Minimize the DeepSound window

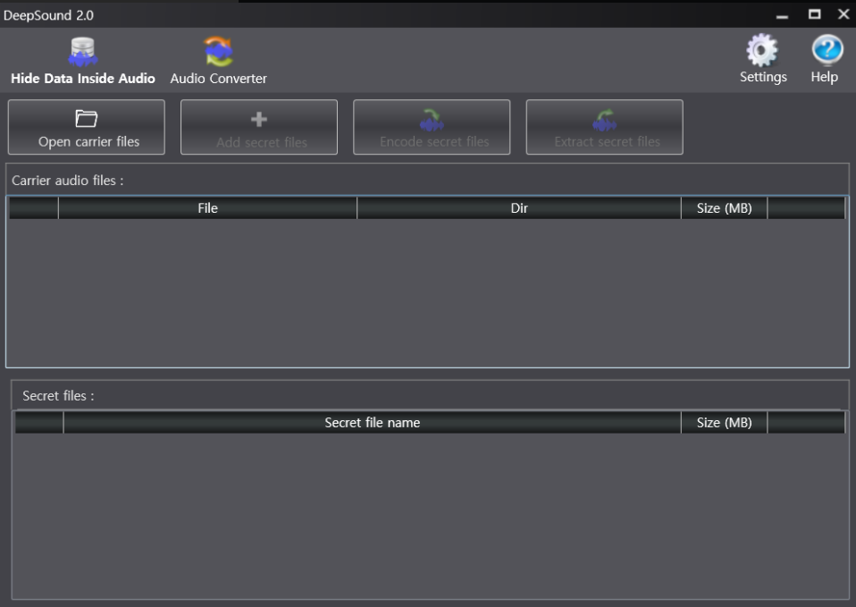click(x=783, y=15)
